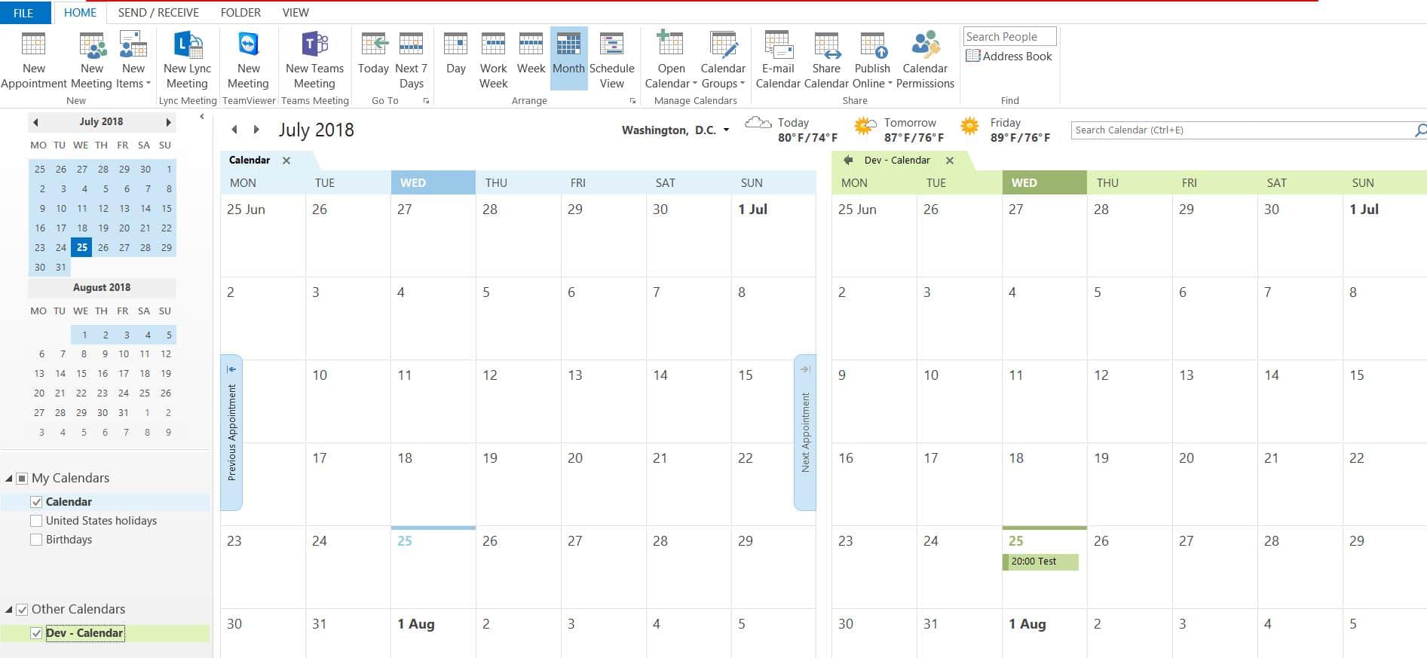Image resolution: width=1427 pixels, height=658 pixels.
Task: Click the Search Calendar magnifier icon
Action: [1420, 130]
